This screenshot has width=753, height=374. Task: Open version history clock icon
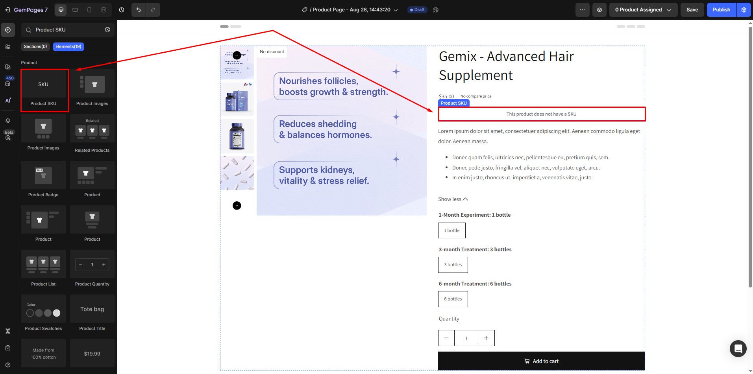point(122,10)
